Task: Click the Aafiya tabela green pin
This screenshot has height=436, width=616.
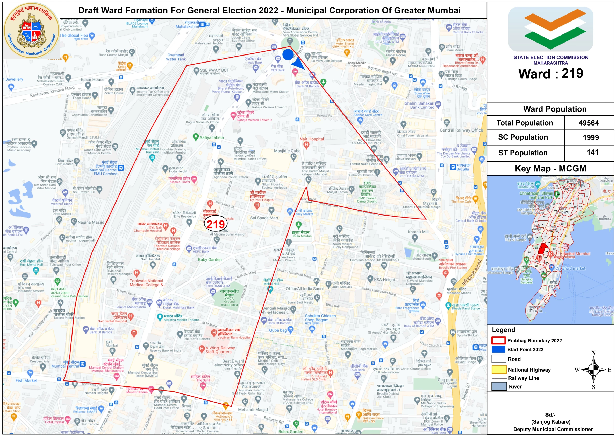Action: coord(196,137)
